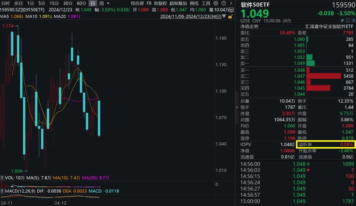Click 买五 price 1.044

[x=299, y=94]
